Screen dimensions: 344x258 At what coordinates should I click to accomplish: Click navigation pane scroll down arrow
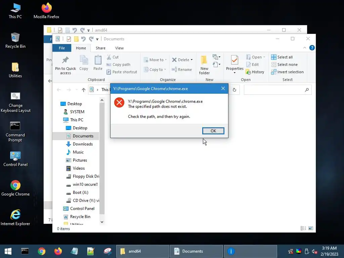click(102, 222)
